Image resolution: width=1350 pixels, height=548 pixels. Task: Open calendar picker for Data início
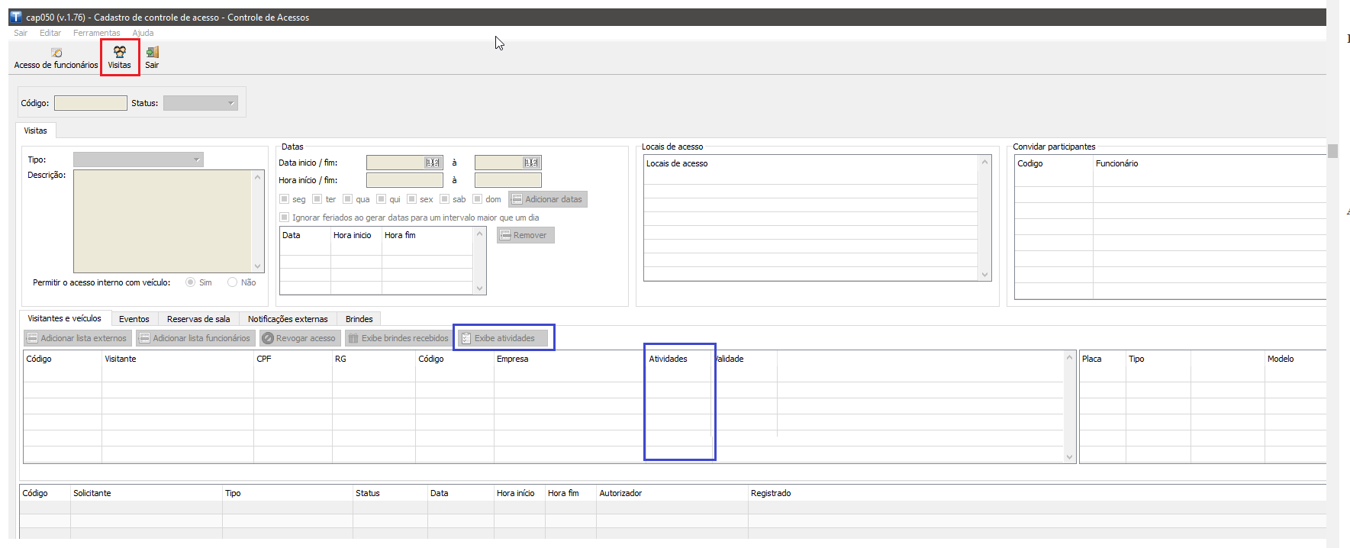tap(433, 163)
